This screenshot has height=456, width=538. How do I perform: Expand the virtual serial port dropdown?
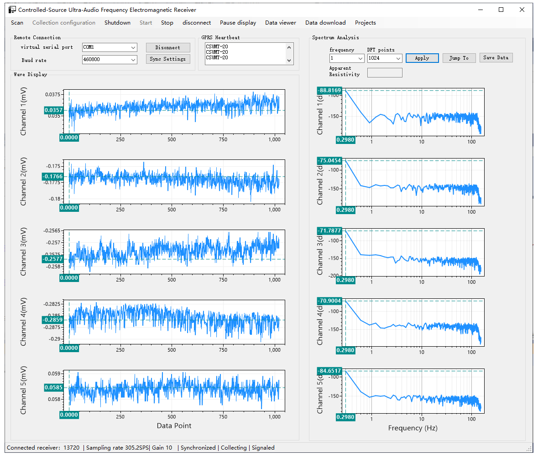tap(133, 47)
